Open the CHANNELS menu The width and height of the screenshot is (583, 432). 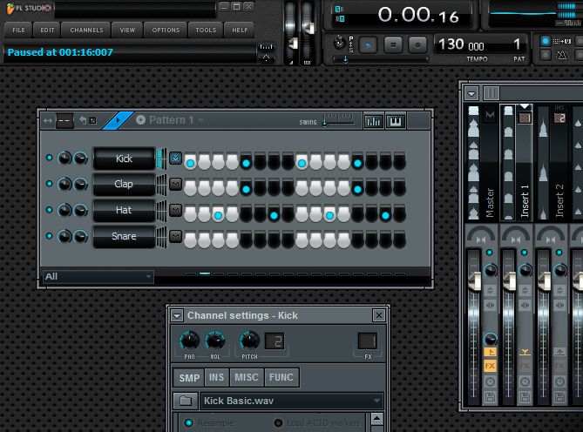86,30
